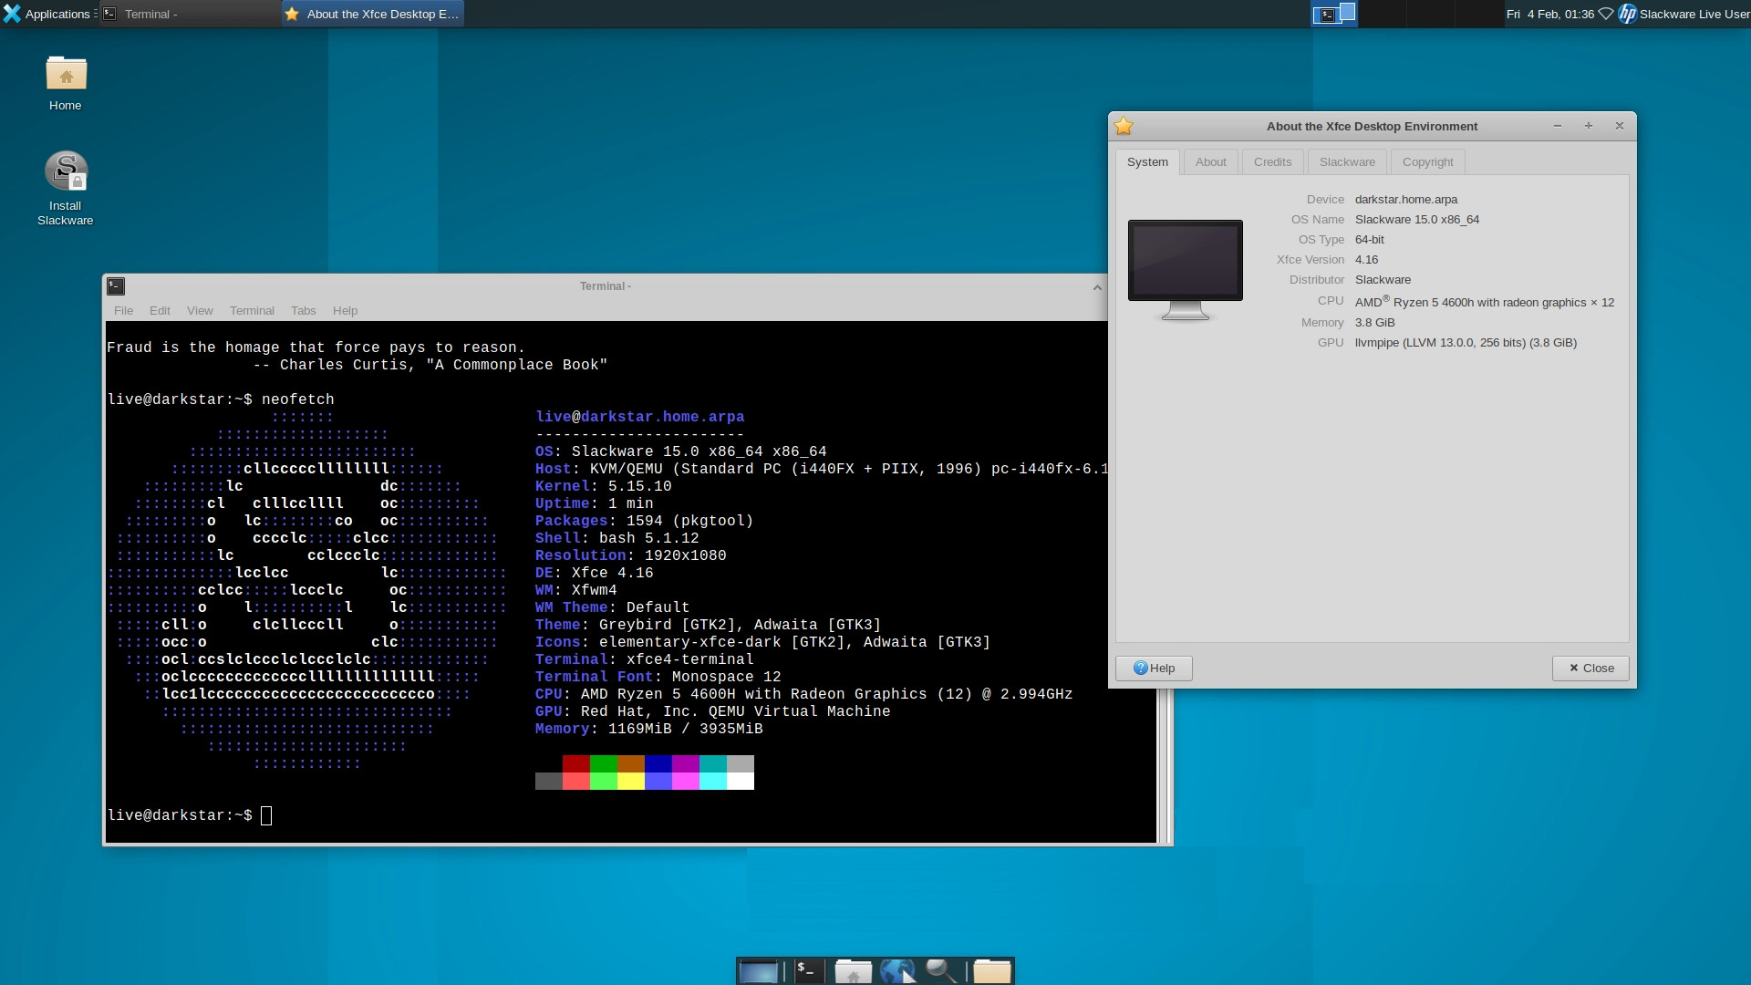Maximize the About Xfce dialog
1751x985 pixels.
pyautogui.click(x=1589, y=126)
